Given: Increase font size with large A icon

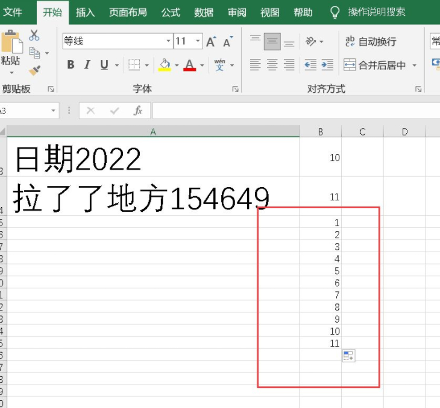Looking at the screenshot, I should pyautogui.click(x=212, y=42).
